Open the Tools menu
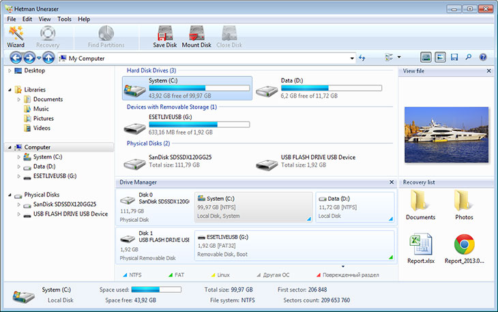498x312 pixels. pos(64,19)
